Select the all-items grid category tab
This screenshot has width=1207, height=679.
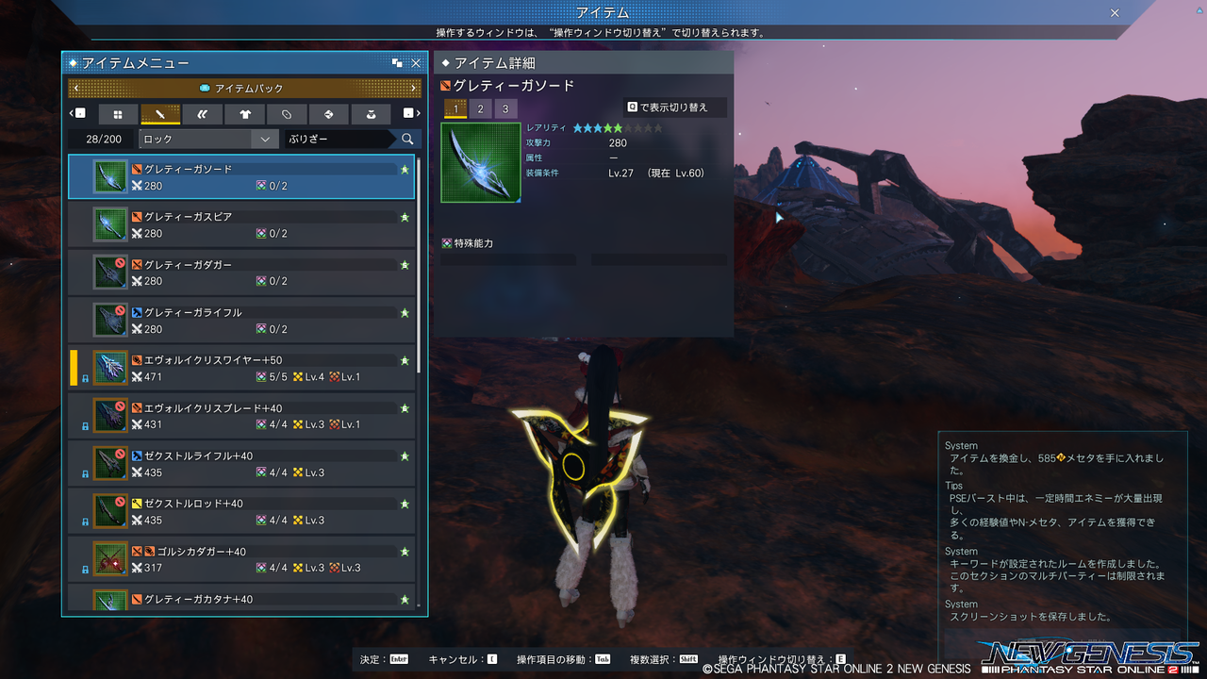point(118,114)
